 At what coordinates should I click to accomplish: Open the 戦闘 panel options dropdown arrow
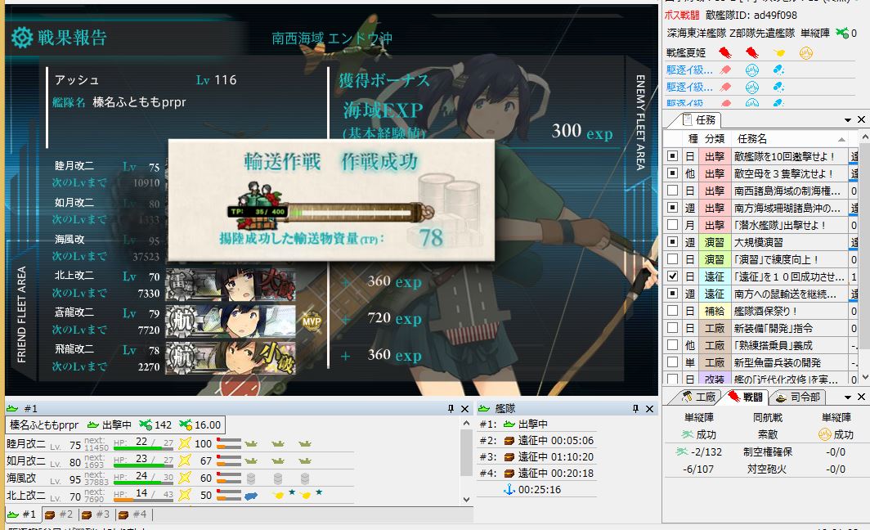pos(848,397)
